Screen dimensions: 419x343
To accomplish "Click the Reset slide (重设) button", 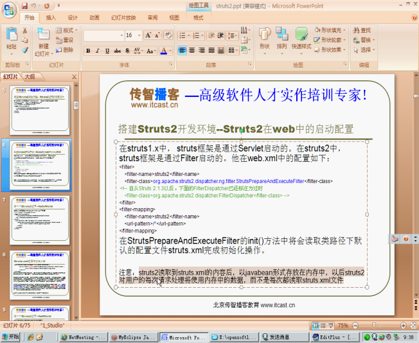I will click(x=65, y=40).
